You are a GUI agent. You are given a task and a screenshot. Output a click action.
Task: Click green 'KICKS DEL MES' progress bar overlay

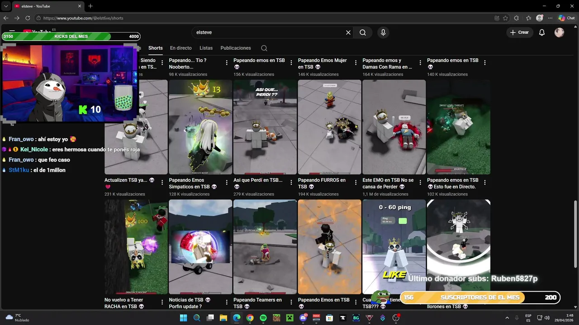pyautogui.click(x=71, y=37)
